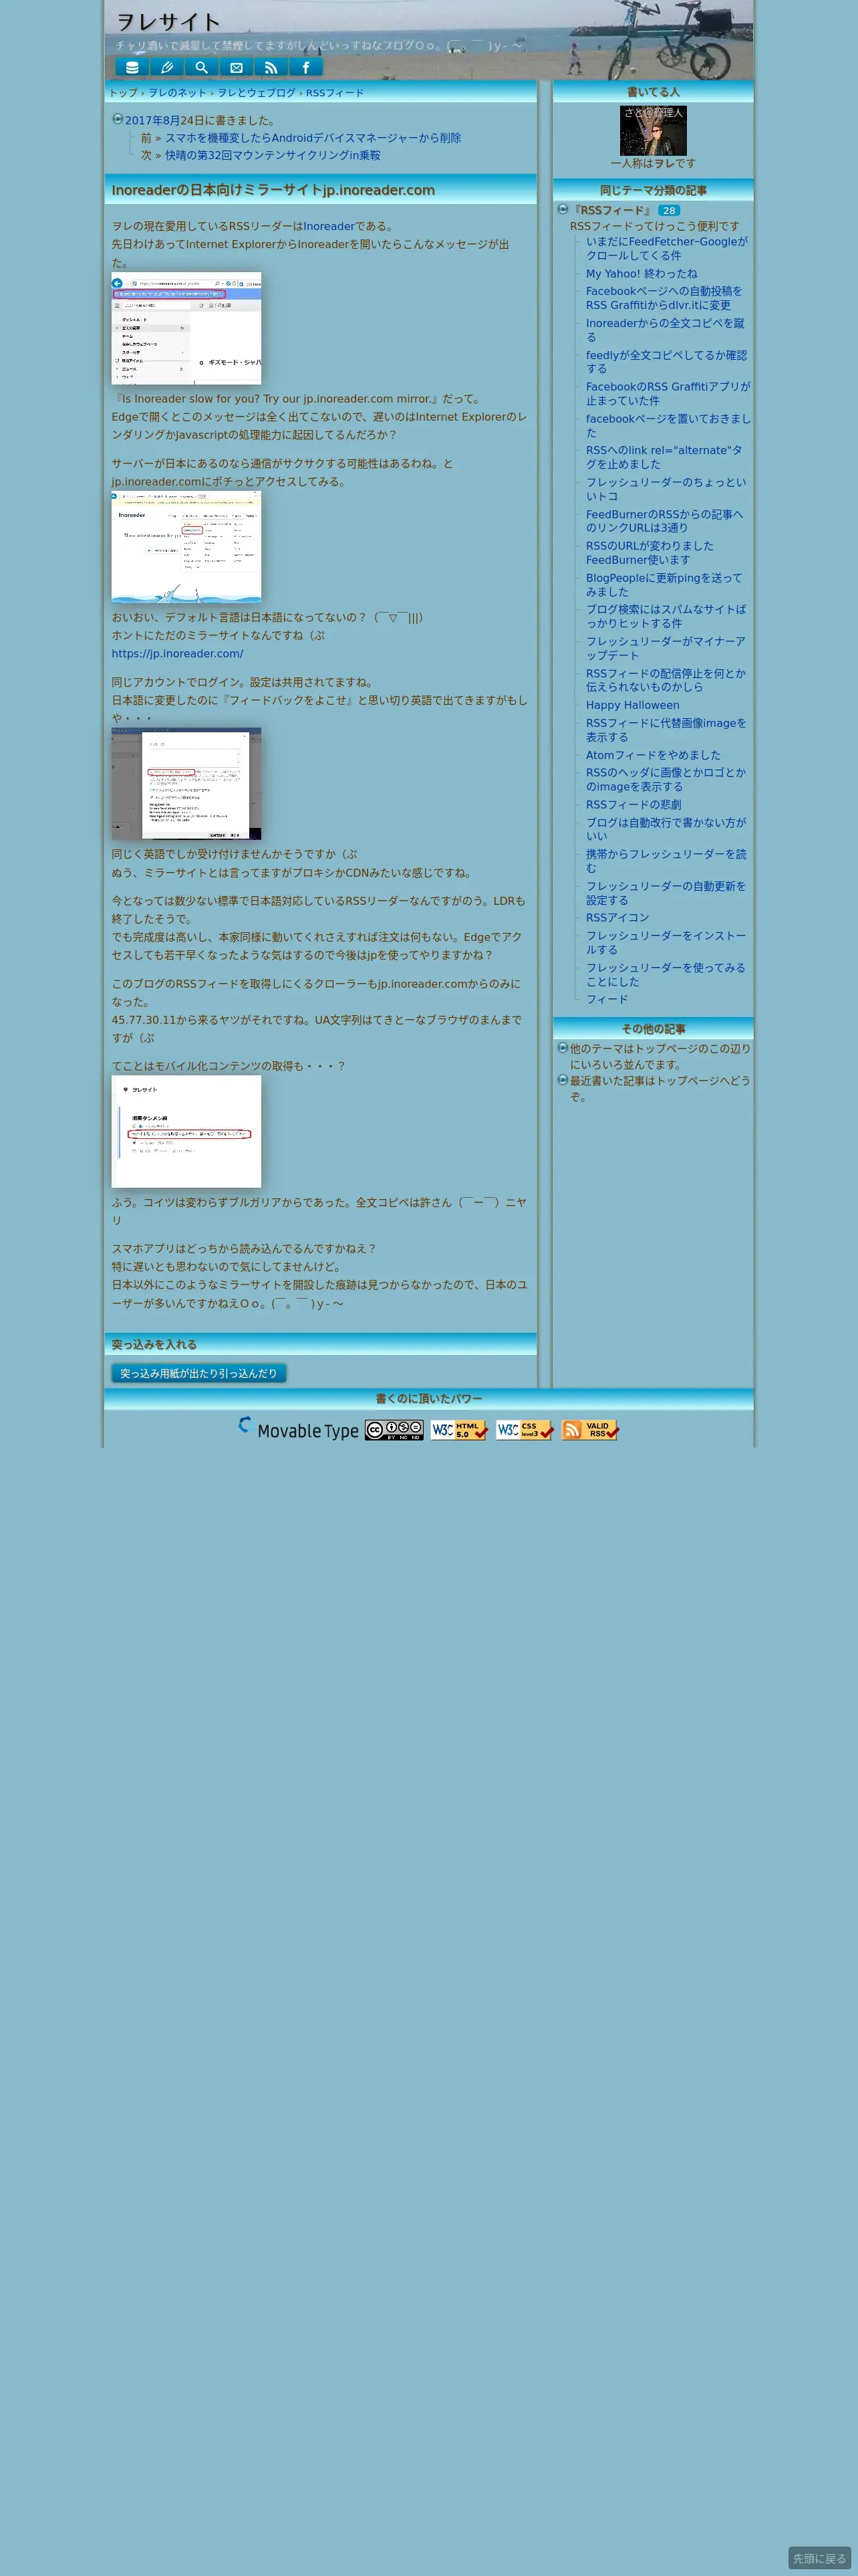The image size is (858, 2576).
Task: Follow the Inoreader link in first paragraph
Action: tap(329, 226)
